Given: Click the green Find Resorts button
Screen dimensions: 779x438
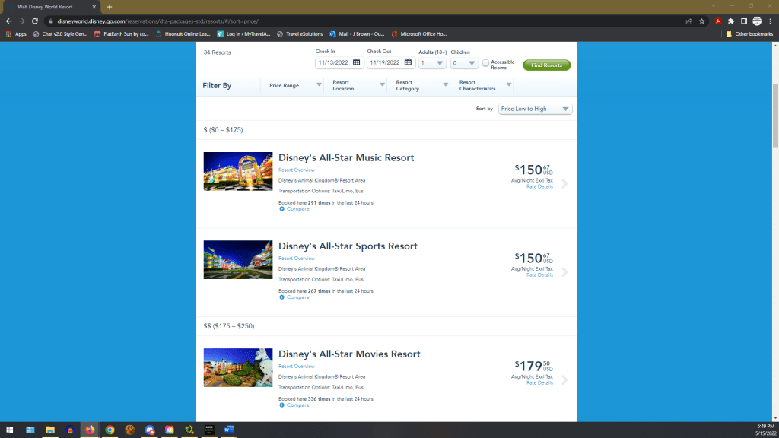Looking at the screenshot, I should coord(546,65).
